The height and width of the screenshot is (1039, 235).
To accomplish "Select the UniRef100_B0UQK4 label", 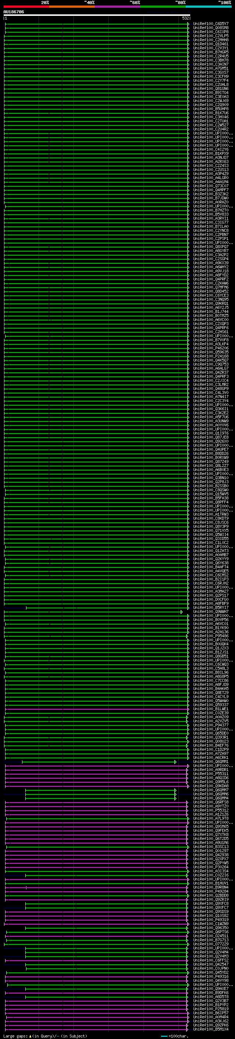I will coord(211,644).
